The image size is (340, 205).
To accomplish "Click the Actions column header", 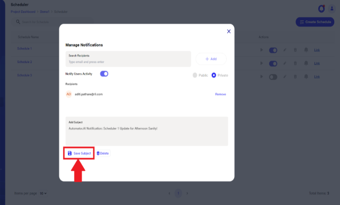I will [x=263, y=37].
